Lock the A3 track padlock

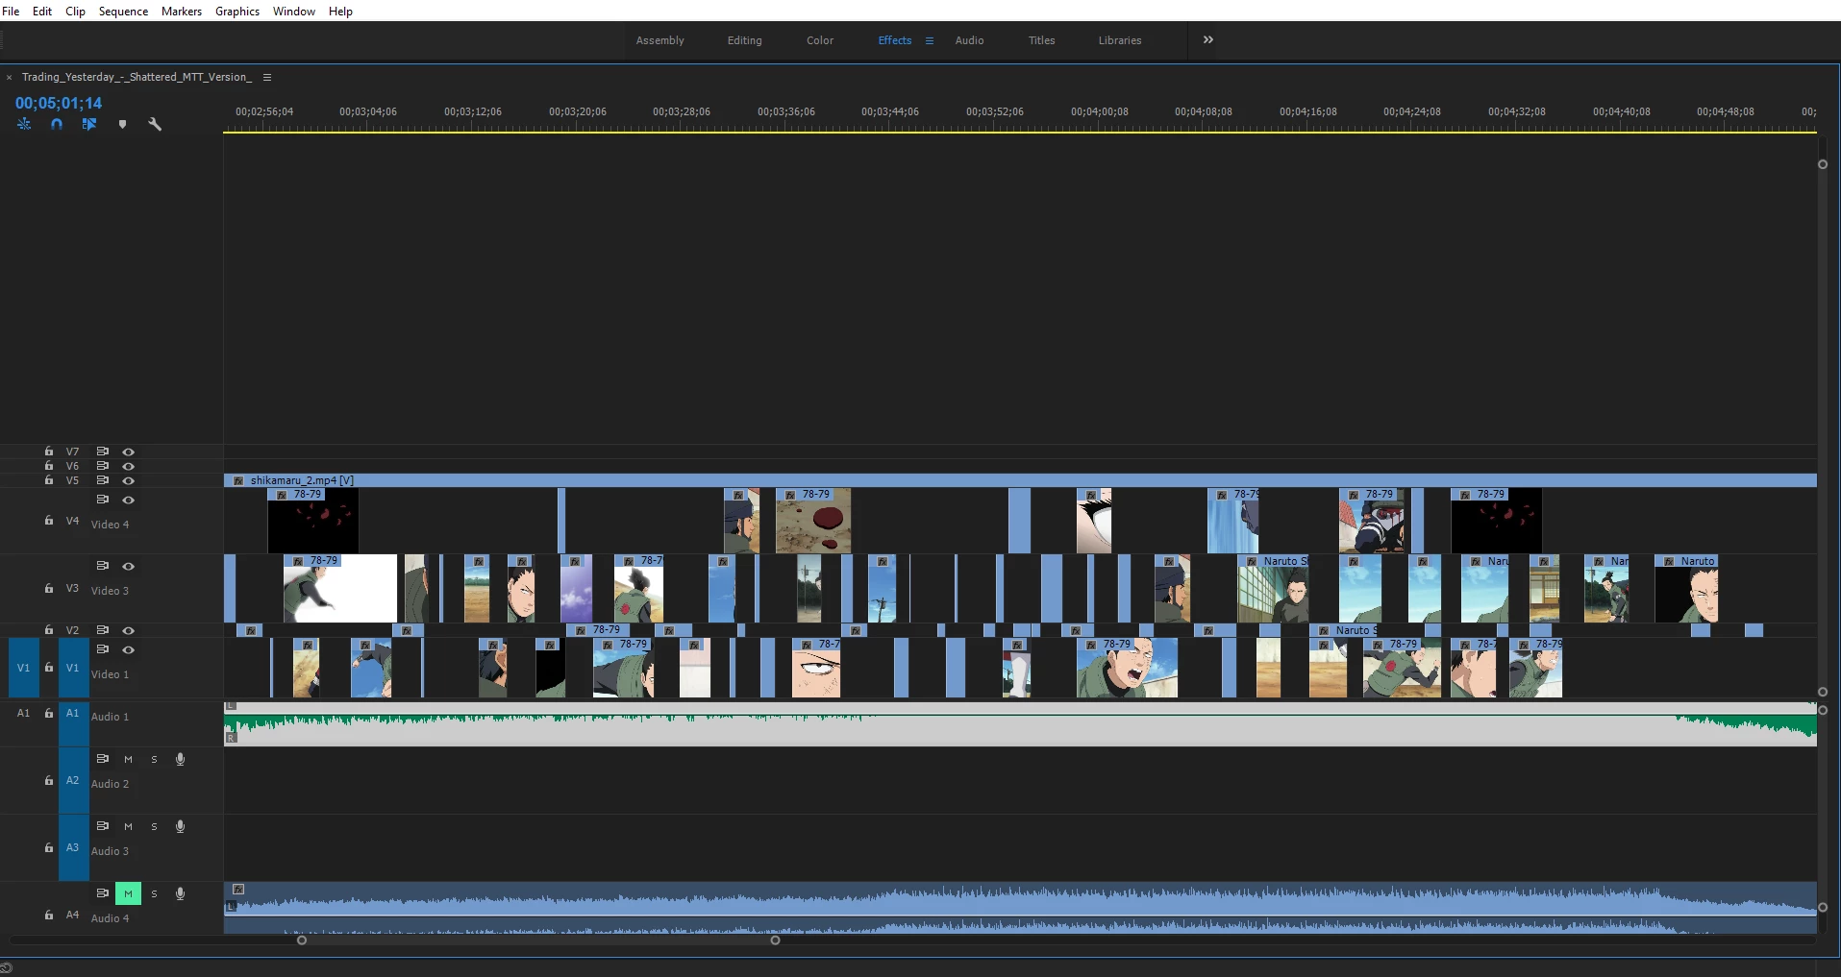point(49,847)
